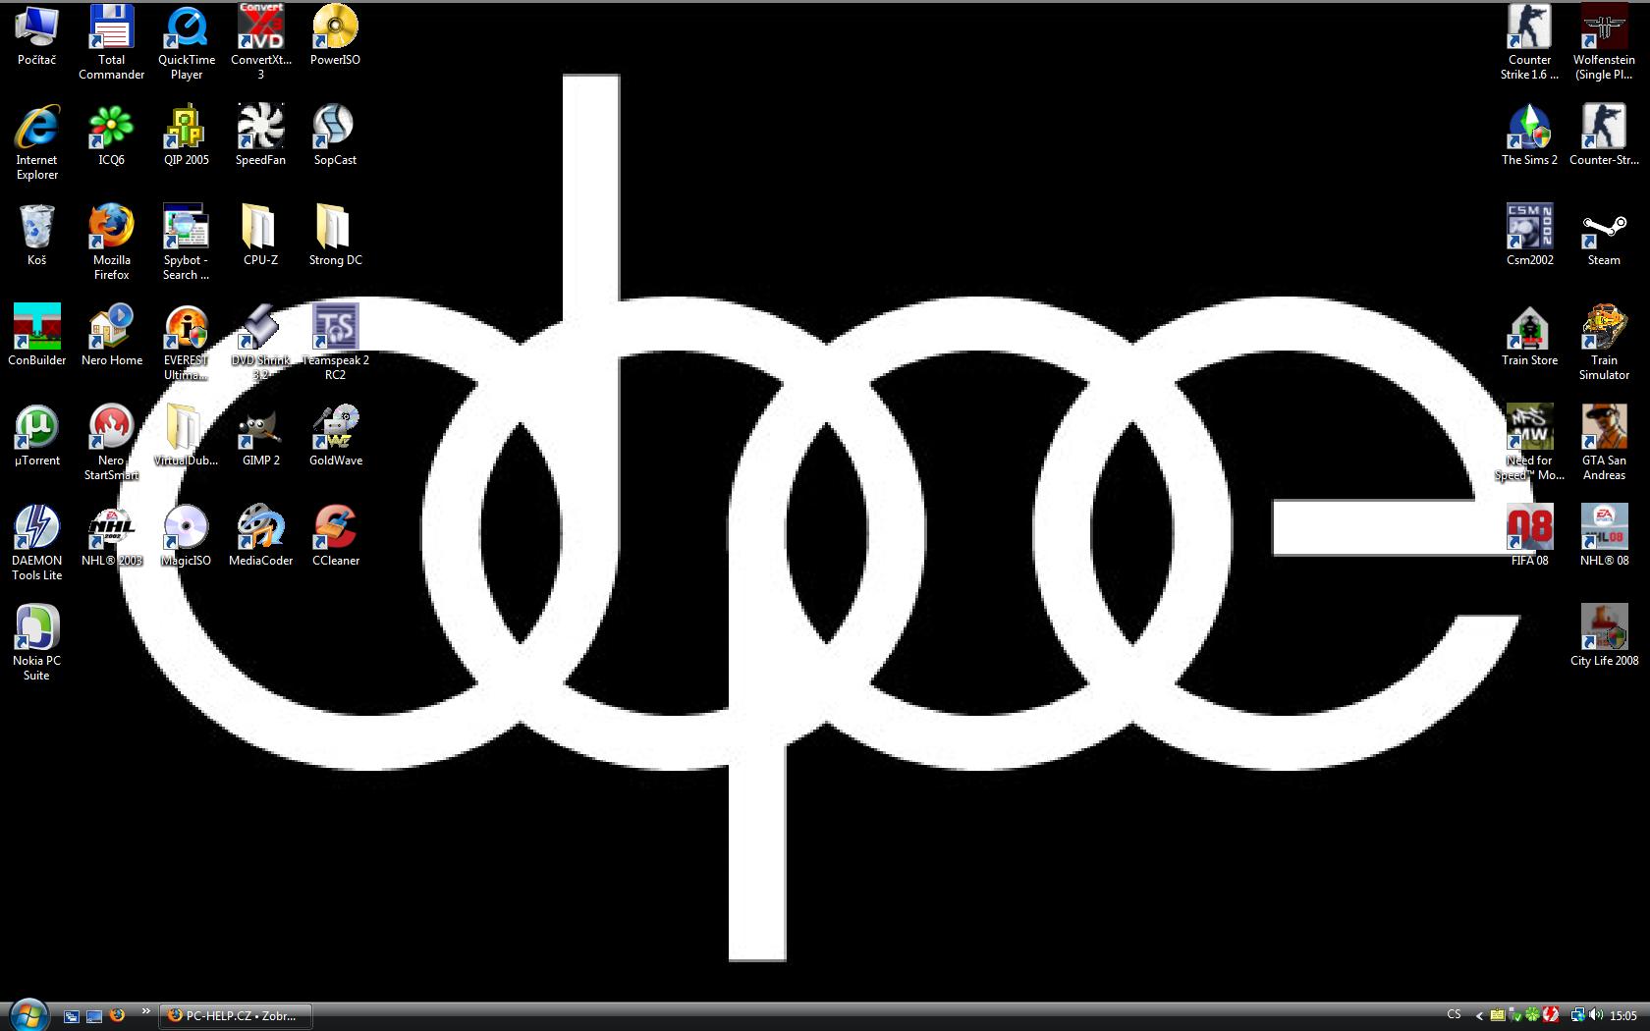The width and height of the screenshot is (1650, 1031).
Task: Open the Počítač desktop icon
Action: tap(37, 36)
